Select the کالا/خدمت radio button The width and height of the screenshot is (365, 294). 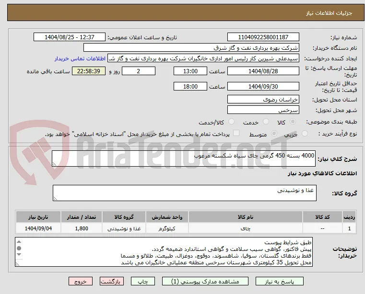tap(231, 122)
